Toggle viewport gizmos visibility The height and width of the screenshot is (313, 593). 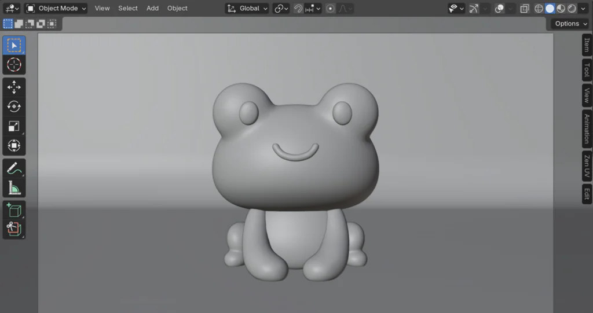pyautogui.click(x=474, y=8)
